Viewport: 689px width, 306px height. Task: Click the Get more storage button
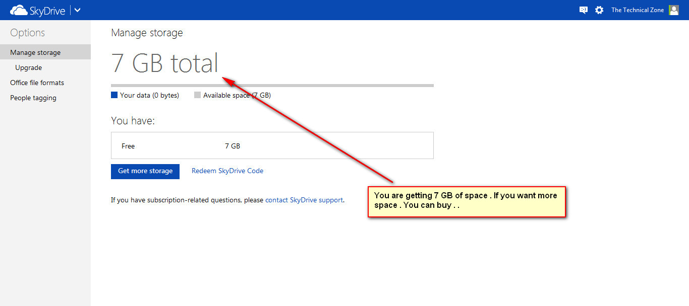(x=145, y=171)
